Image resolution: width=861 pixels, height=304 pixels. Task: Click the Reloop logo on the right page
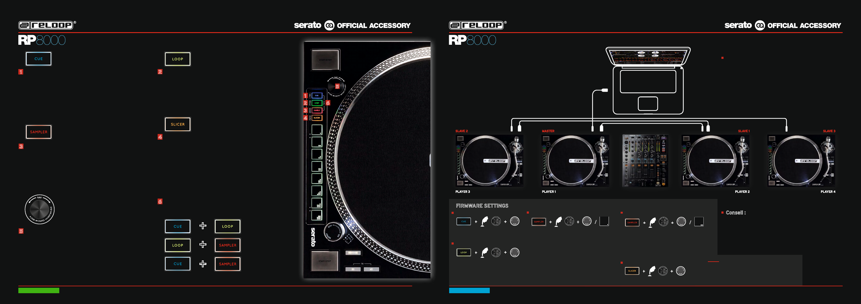click(478, 25)
